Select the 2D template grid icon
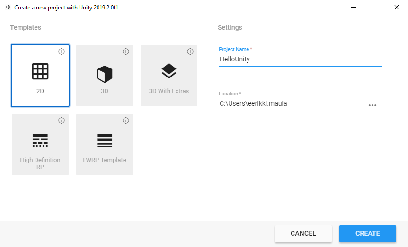Viewport: 408px width, 247px height. click(x=40, y=72)
